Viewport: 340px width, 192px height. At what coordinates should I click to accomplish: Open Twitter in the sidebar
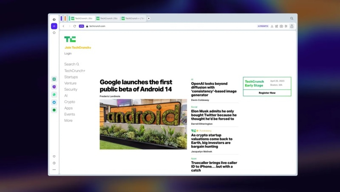pos(54,102)
